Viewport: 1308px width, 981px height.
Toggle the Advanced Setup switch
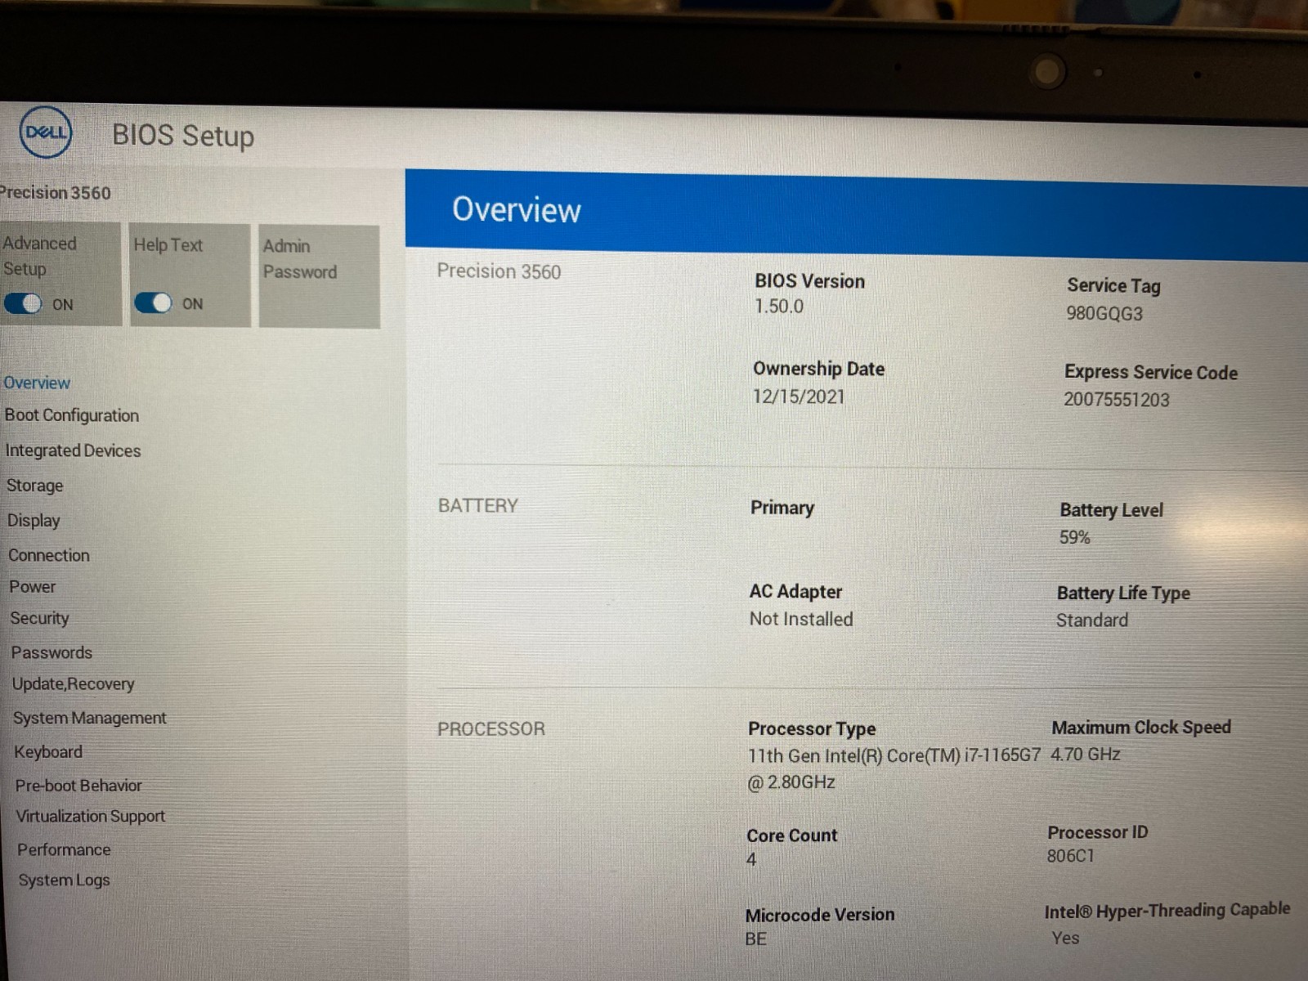23,303
